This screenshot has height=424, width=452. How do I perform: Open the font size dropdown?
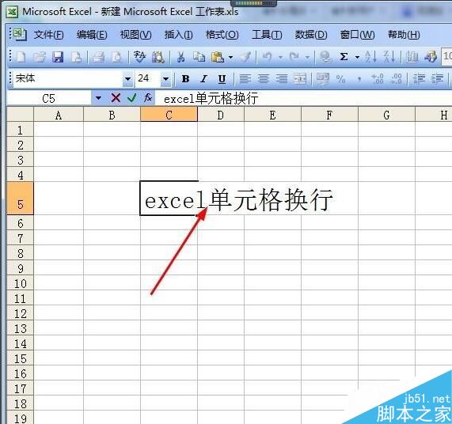pyautogui.click(x=165, y=78)
